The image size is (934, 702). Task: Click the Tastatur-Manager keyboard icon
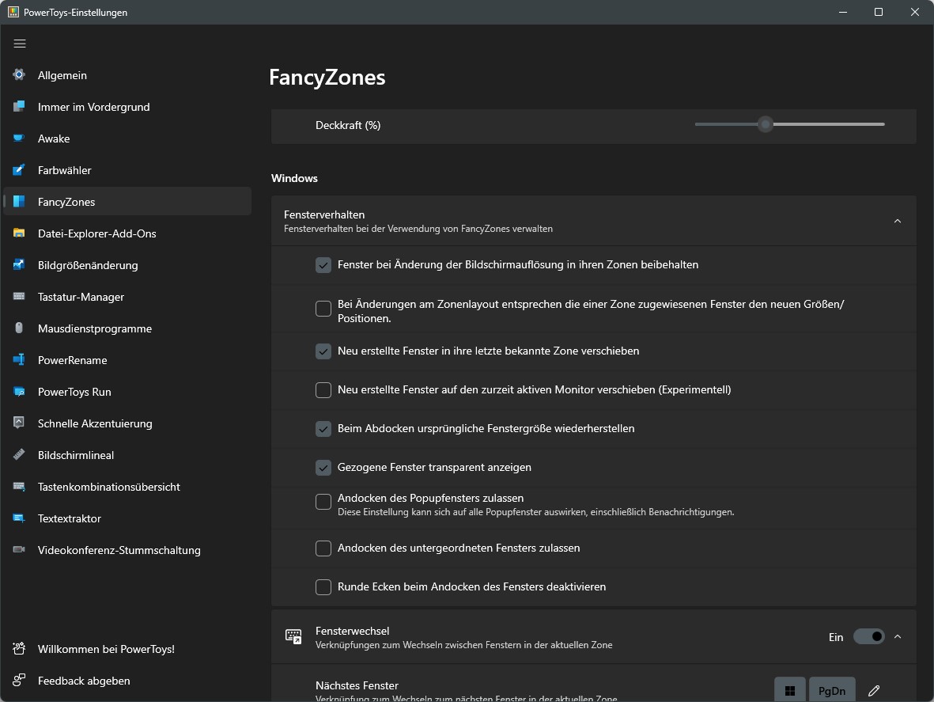tap(20, 297)
